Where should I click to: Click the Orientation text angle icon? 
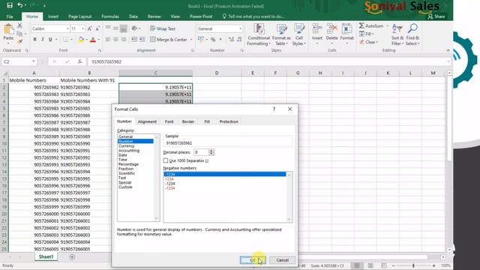pyautogui.click(x=135, y=28)
